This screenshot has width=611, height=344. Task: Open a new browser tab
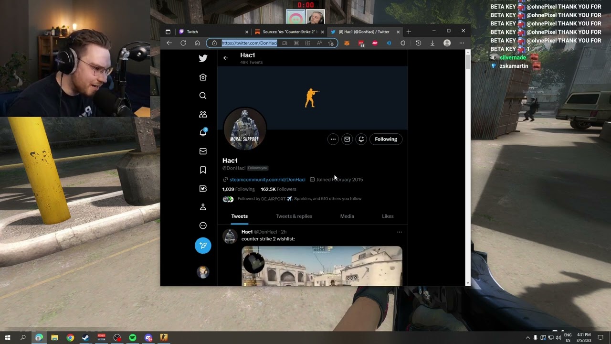(x=409, y=32)
